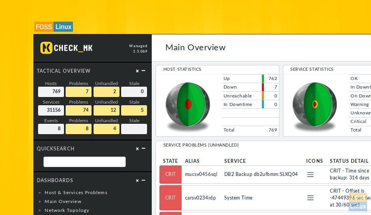
Task: Open stale hosts count 0
Action: pos(134,92)
